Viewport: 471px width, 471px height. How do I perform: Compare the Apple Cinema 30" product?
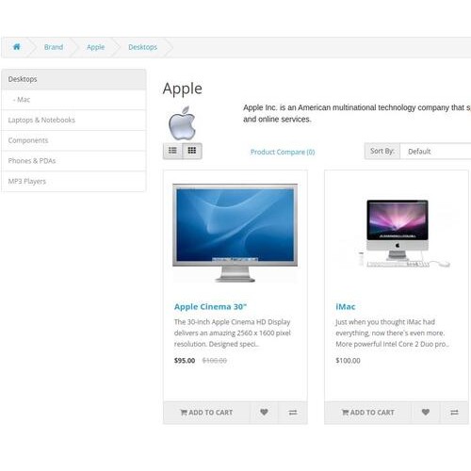pos(293,413)
